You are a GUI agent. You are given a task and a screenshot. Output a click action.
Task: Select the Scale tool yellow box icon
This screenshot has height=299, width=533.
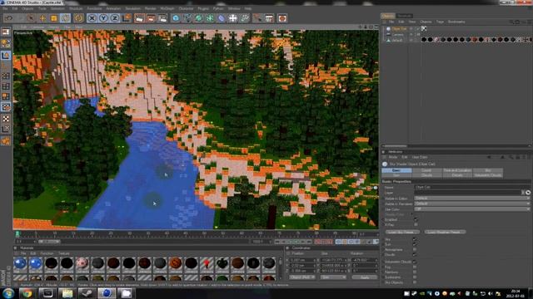click(53, 18)
